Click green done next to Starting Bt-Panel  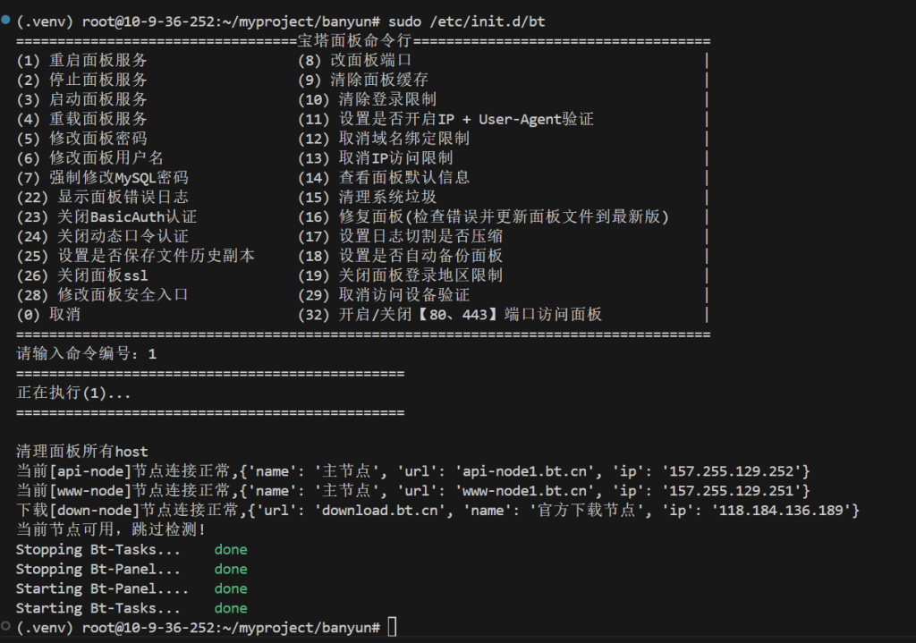coord(230,588)
